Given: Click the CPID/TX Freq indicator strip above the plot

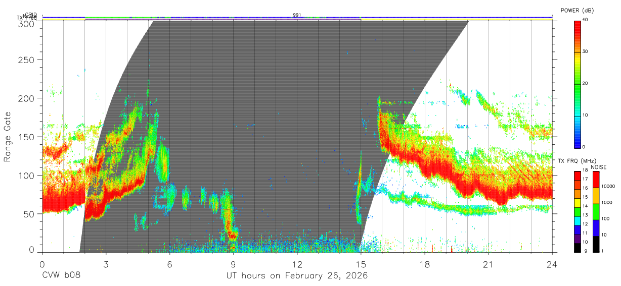Looking at the screenshot, I should click(x=297, y=18).
